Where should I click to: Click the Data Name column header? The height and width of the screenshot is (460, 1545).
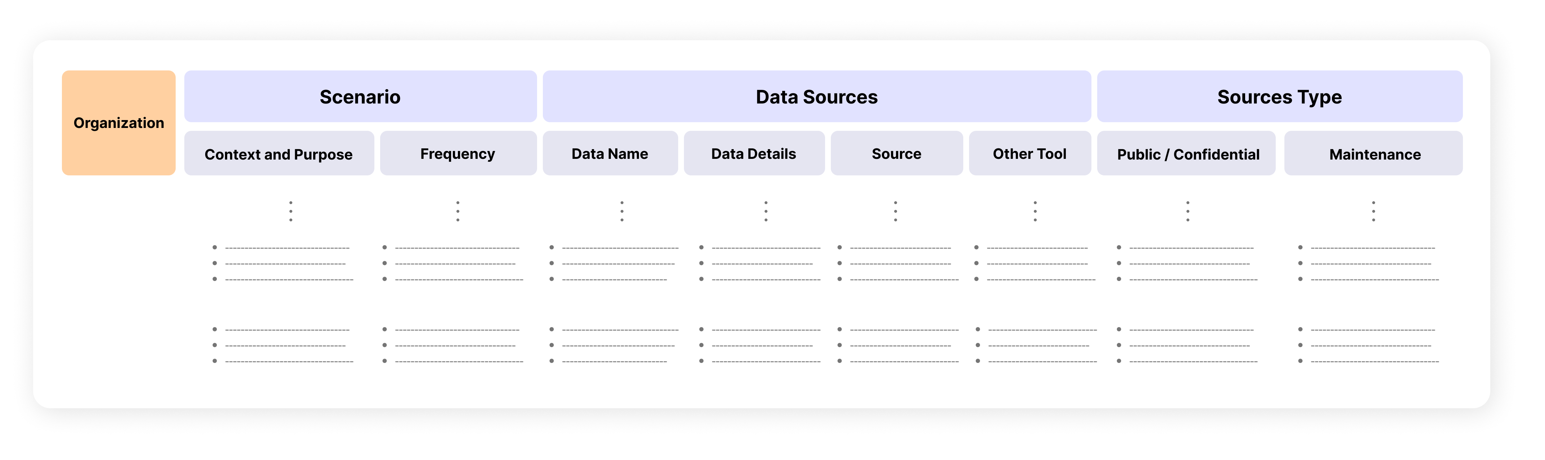610,154
